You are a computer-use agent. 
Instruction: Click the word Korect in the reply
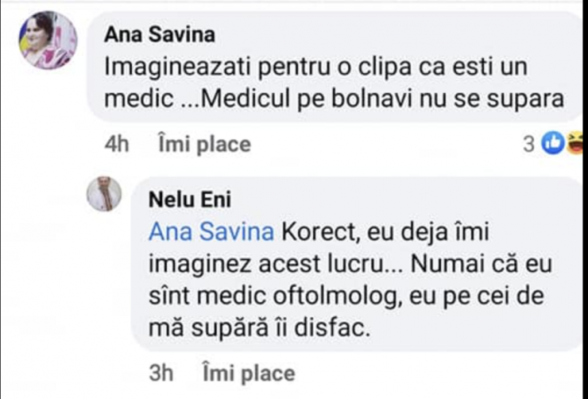(321, 232)
